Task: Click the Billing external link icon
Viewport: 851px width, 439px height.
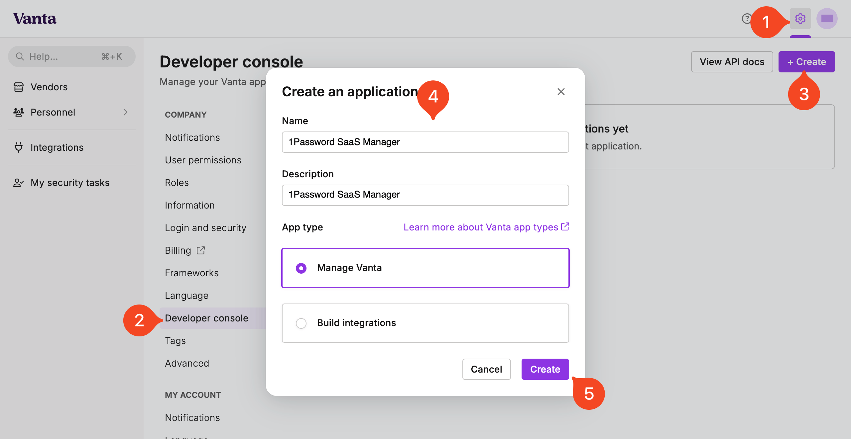Action: [201, 250]
